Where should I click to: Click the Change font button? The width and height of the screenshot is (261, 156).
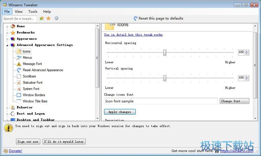pos(234,101)
